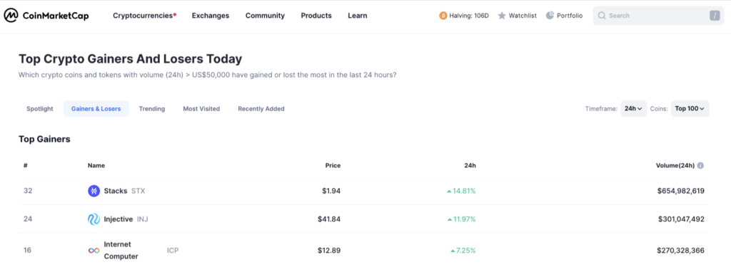Open the Exchanges menu
Image resolution: width=731 pixels, height=267 pixels.
[x=211, y=16]
